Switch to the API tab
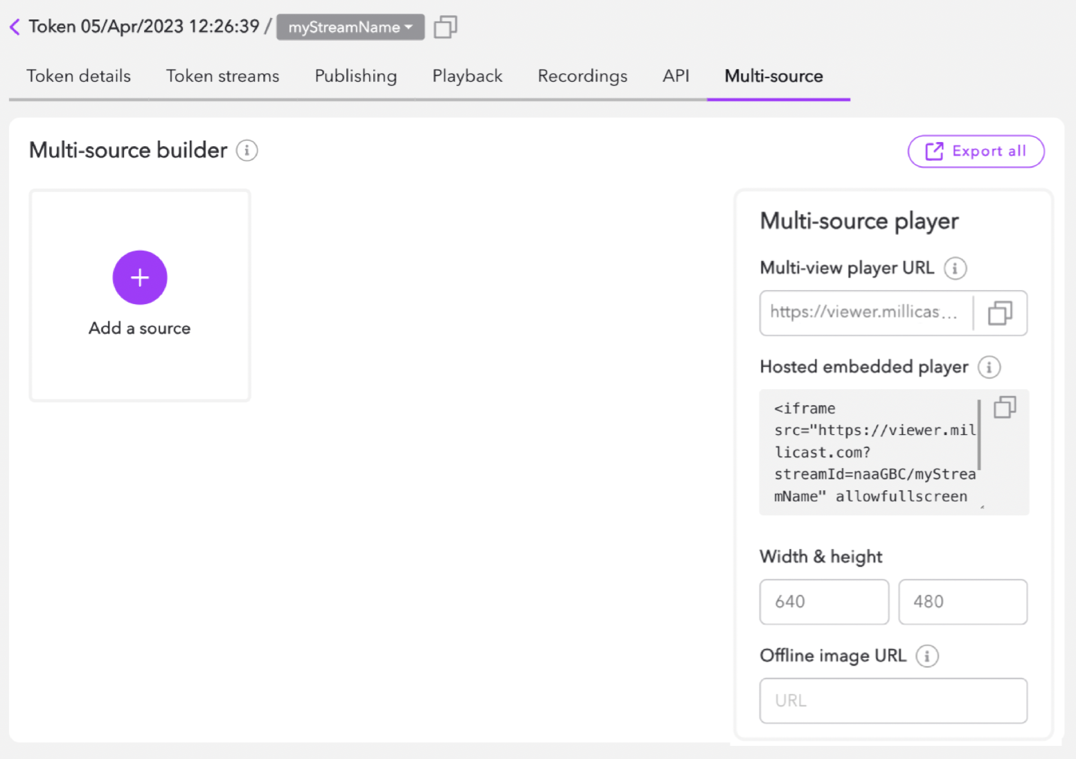Image resolution: width=1076 pixels, height=759 pixels. (x=676, y=76)
